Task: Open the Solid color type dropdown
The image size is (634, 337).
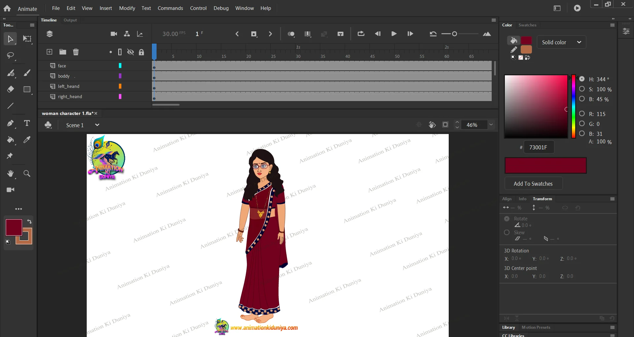Action: coord(561,42)
